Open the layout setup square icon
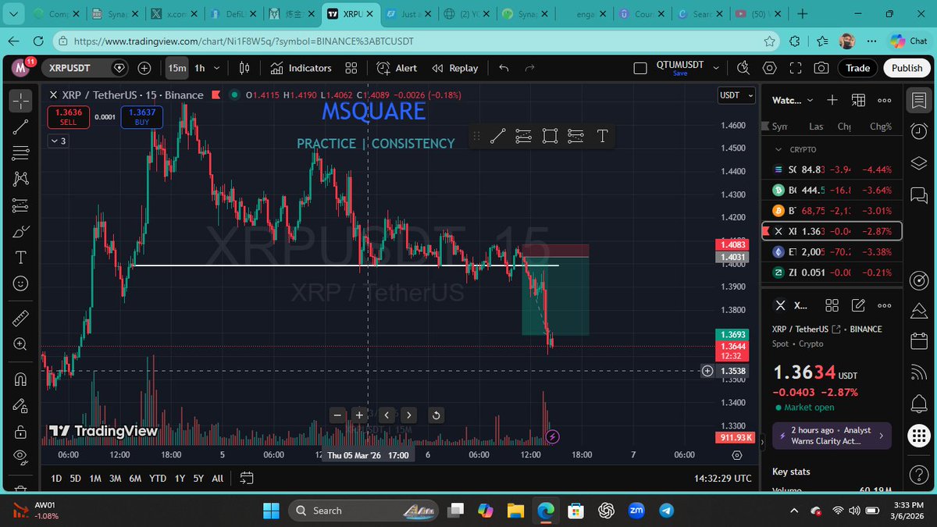Image resolution: width=937 pixels, height=527 pixels. (x=640, y=68)
